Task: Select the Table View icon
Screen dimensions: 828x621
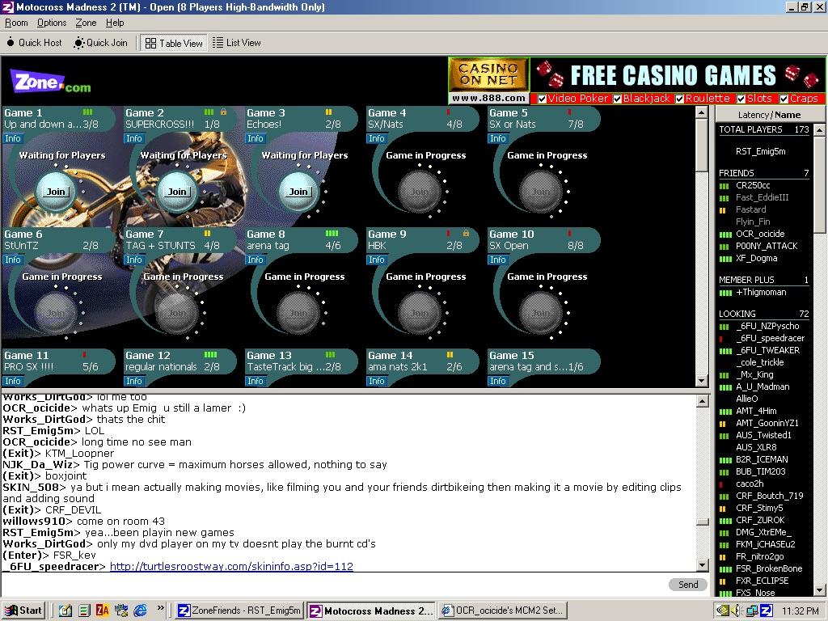Action: [150, 43]
